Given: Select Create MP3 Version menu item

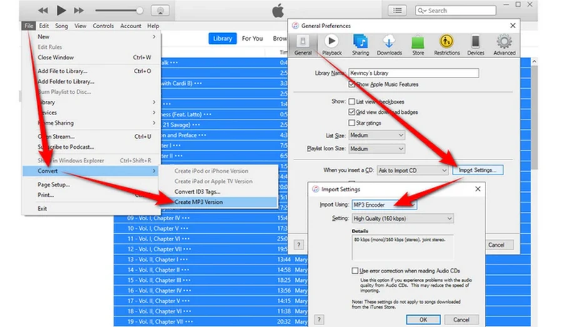Looking at the screenshot, I should (x=218, y=202).
